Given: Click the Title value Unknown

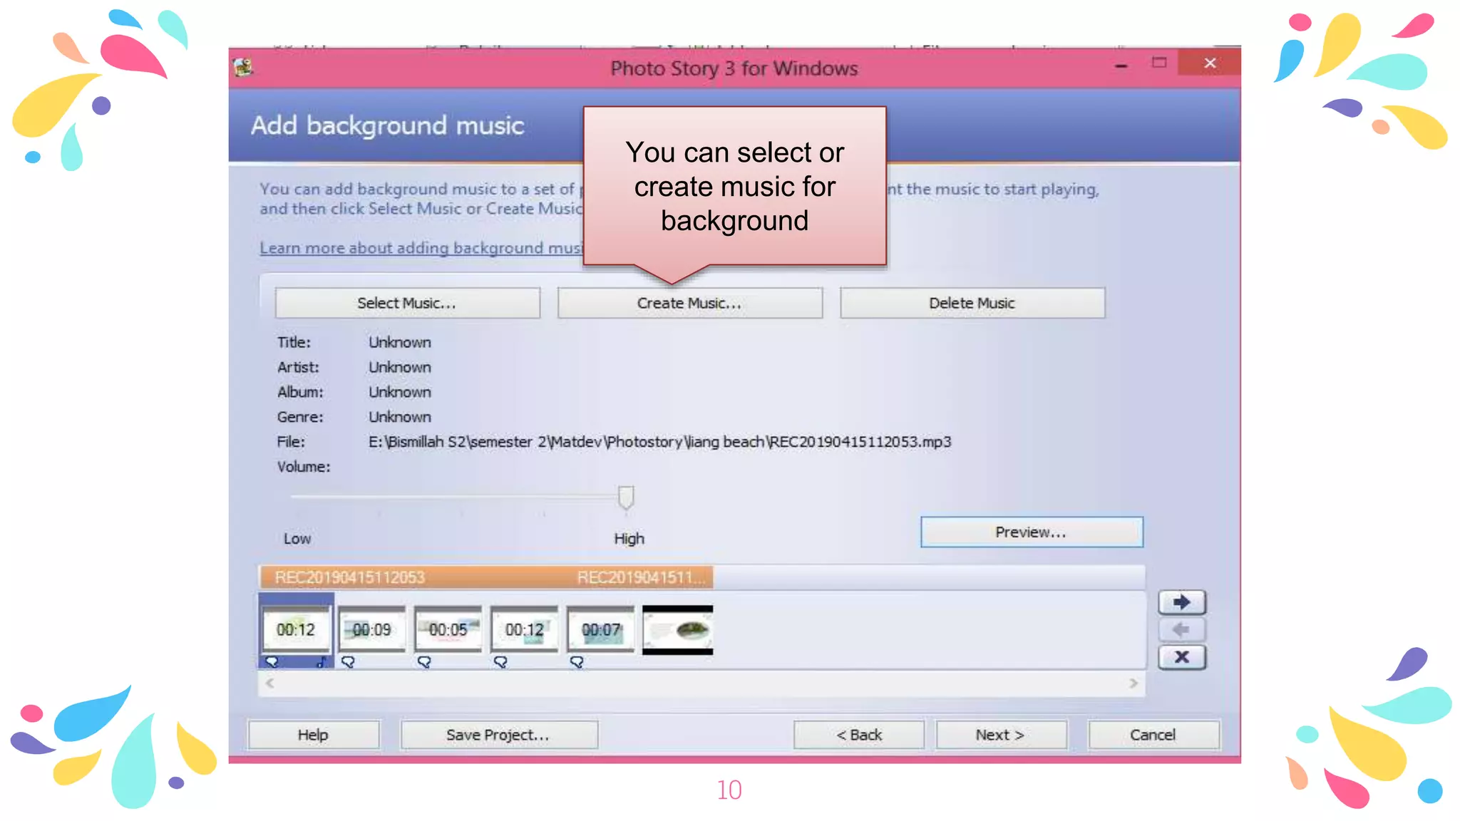Looking at the screenshot, I should (x=400, y=342).
